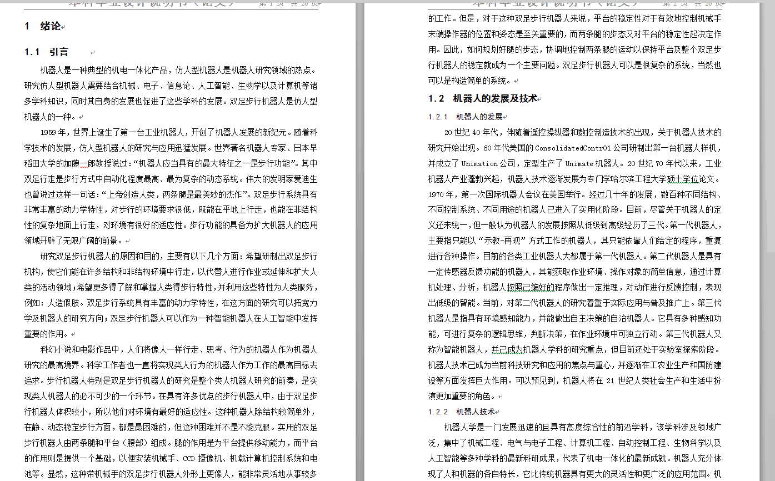775x481 pixels.
Task: Click the company name "Unimation"
Action: click(479, 164)
